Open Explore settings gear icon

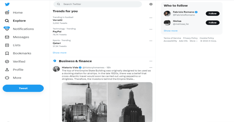[151, 4]
